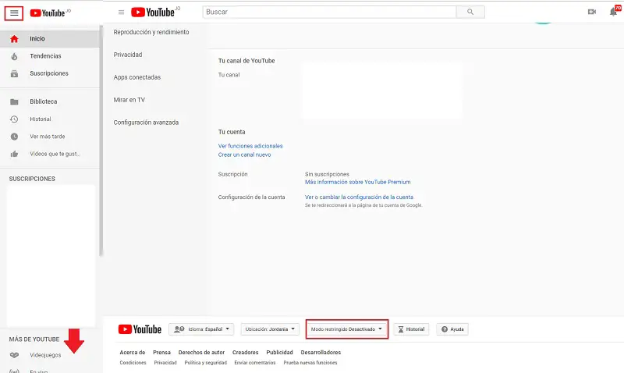Open Suscripciones in the sidebar
This screenshot has width=624, height=373.
49,73
